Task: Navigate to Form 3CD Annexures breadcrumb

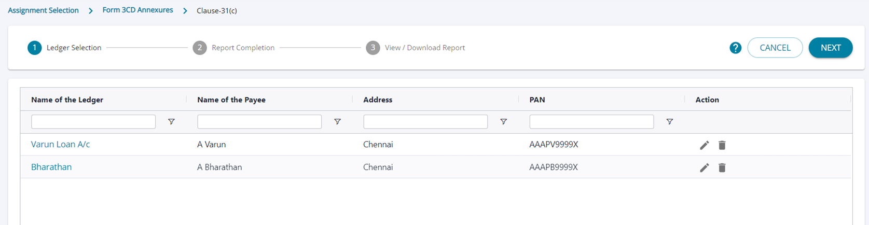Action: pos(137,10)
